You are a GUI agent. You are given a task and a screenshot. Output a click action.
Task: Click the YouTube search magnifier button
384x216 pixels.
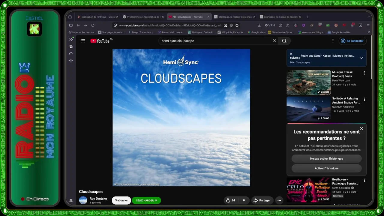coord(284,41)
